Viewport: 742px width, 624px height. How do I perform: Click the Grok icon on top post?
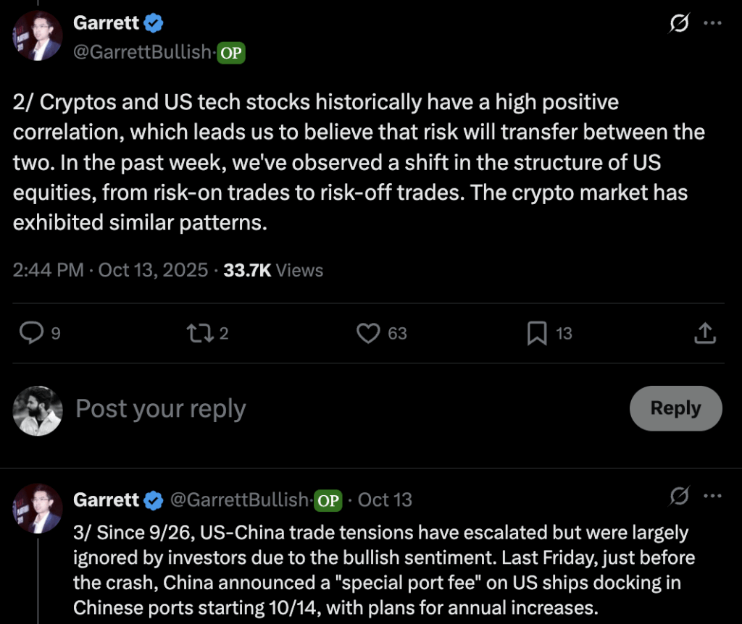coord(679,24)
